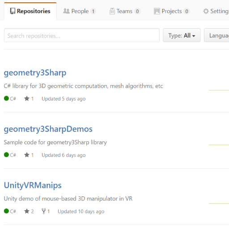Viewport: 229px width, 229px height.
Task: Open the Repositories tab
Action: (30, 11)
